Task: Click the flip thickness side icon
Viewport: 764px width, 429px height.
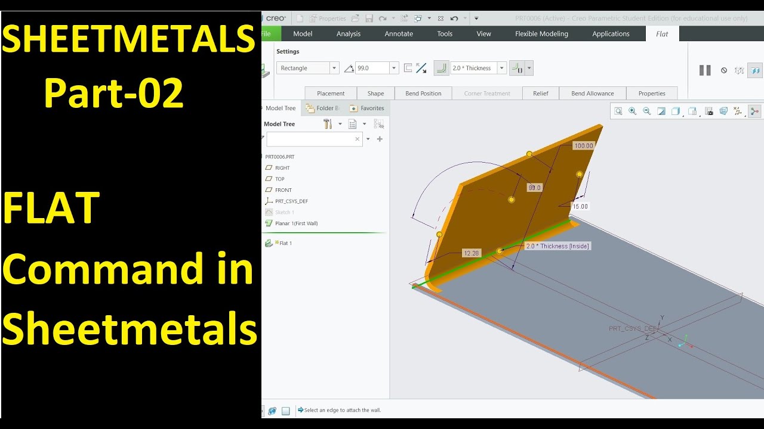Action: coord(408,68)
